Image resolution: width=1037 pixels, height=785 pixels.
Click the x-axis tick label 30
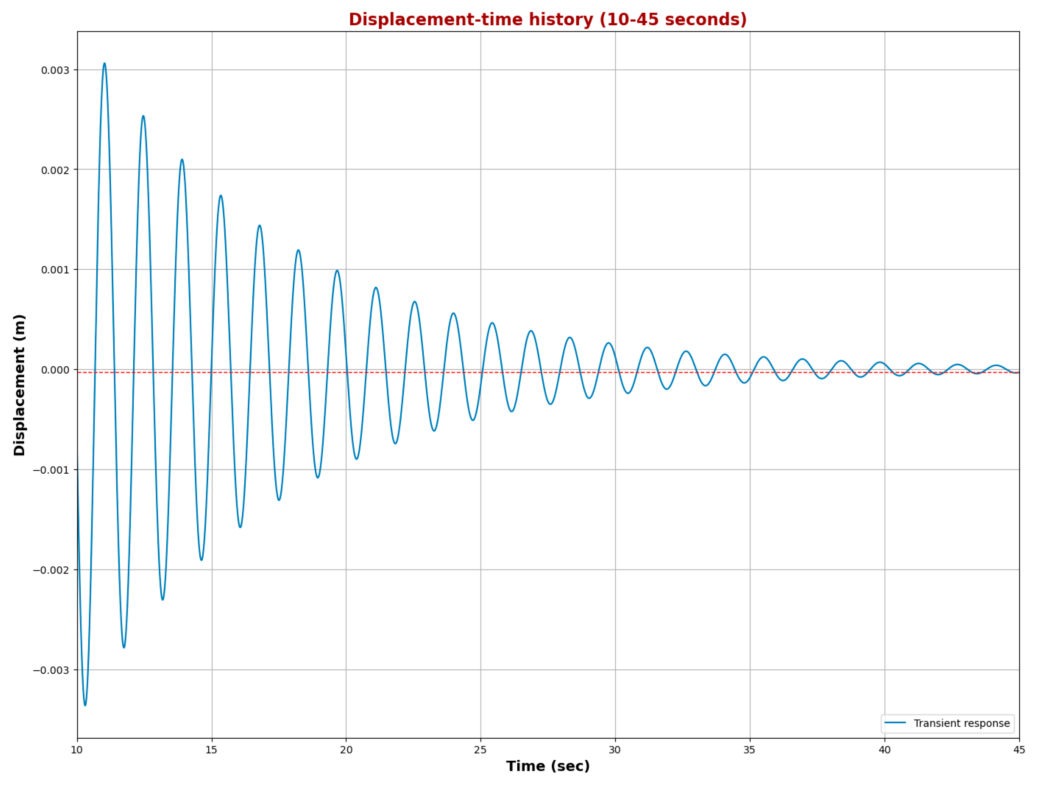615,750
